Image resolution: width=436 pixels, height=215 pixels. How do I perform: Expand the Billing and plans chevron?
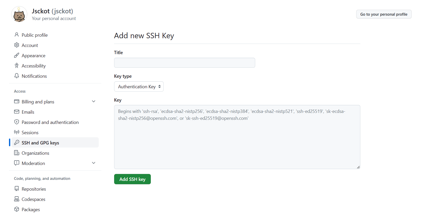pos(94,101)
